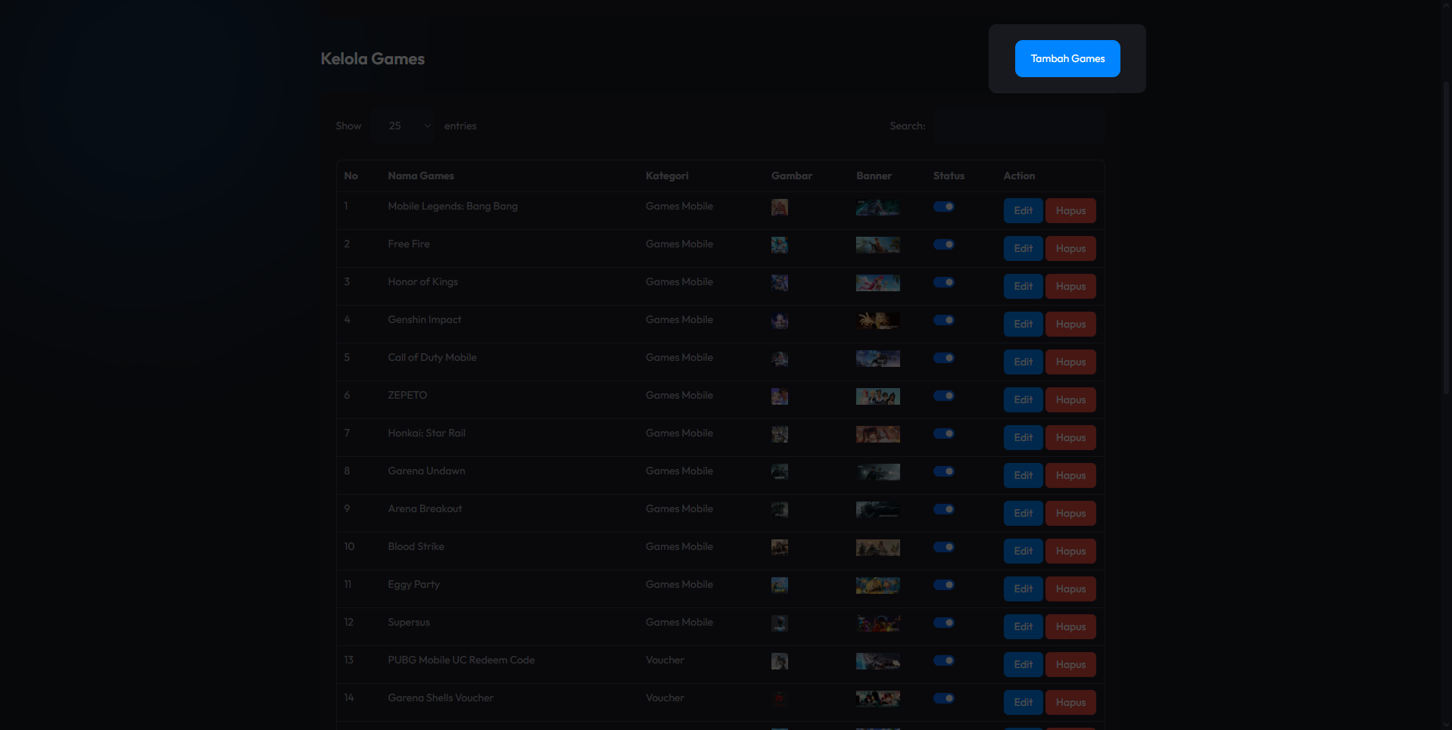
Task: Open the PUBG Mobile UC Gambar thumbnail
Action: (780, 661)
